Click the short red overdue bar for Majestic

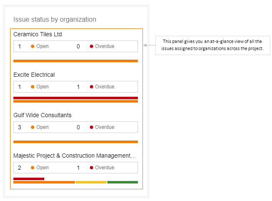coord(29,179)
